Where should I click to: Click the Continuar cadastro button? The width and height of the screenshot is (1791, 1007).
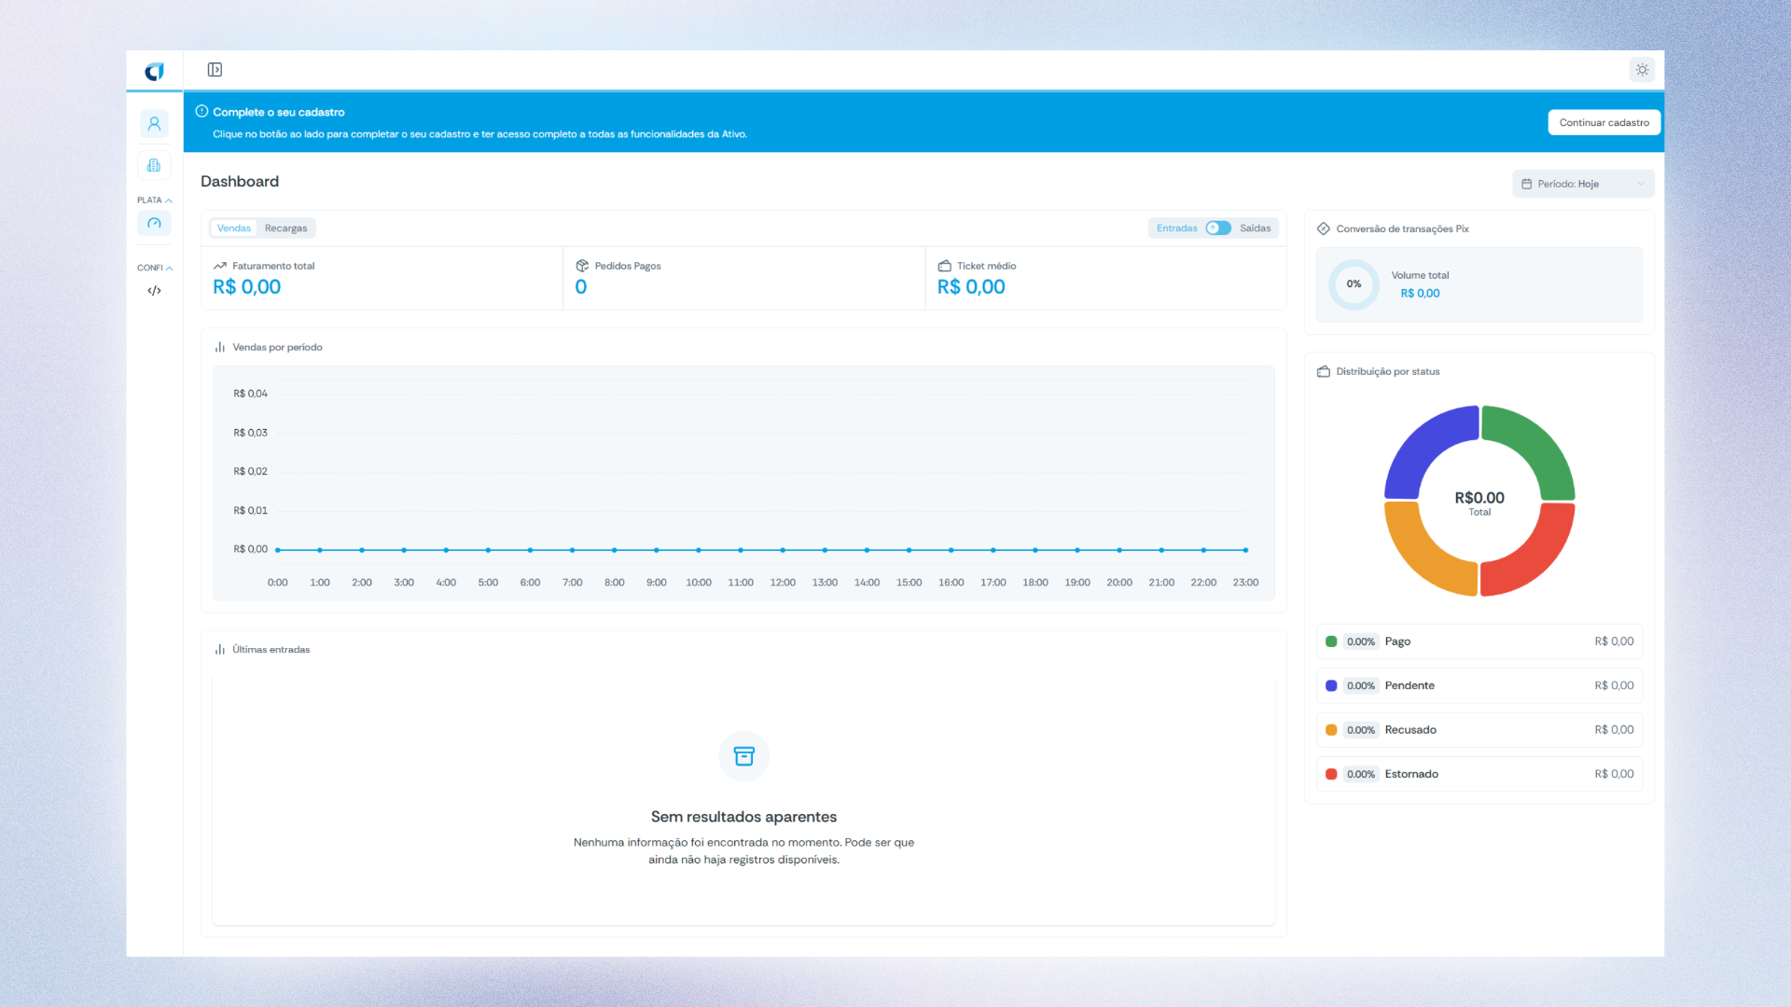click(1604, 122)
